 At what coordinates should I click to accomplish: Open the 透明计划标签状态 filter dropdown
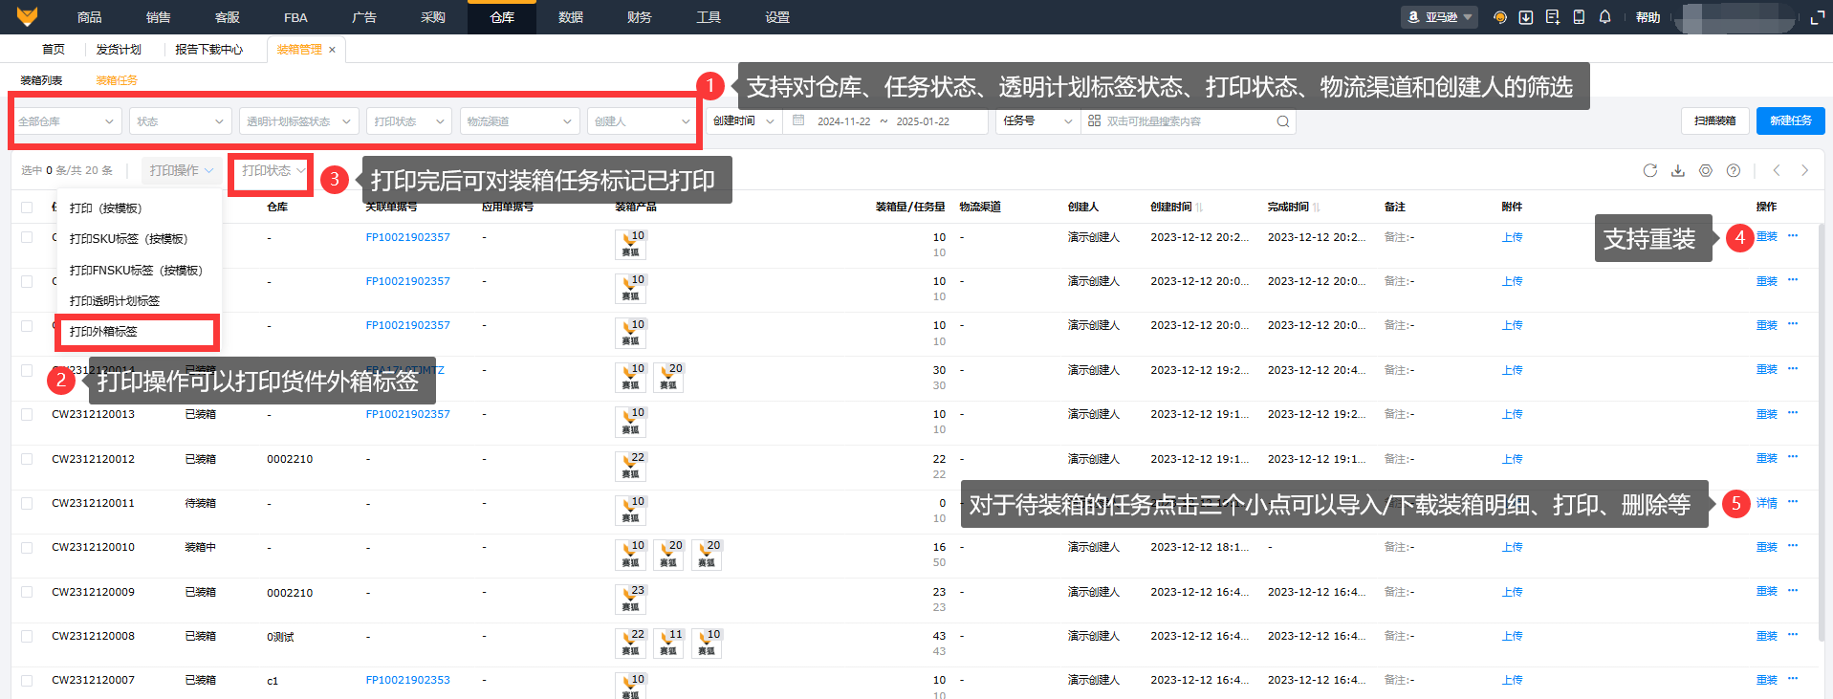299,121
